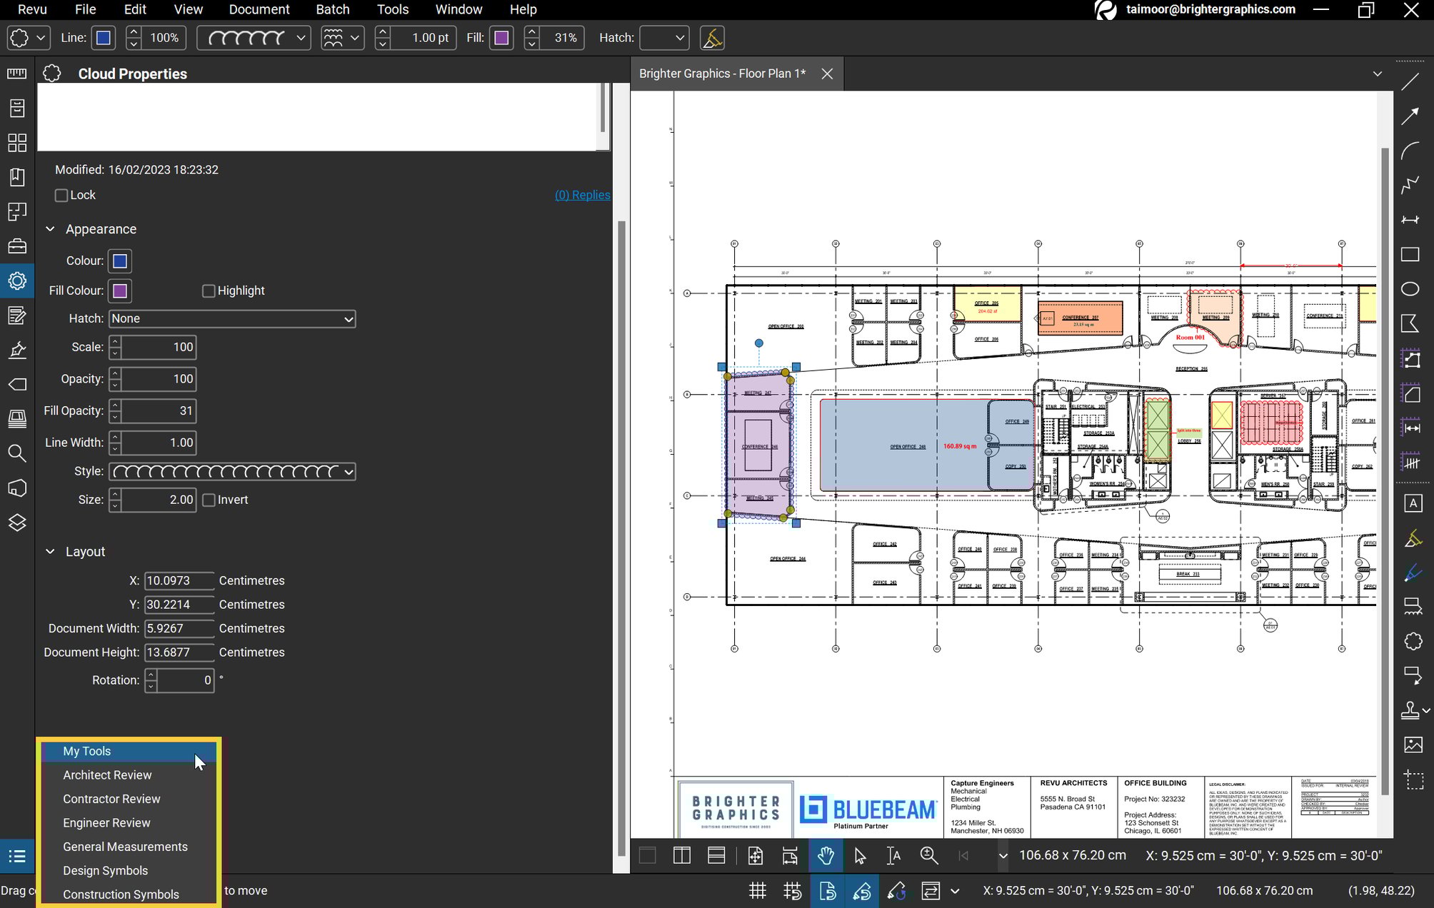Select the Stamp tool on right toolbar
The width and height of the screenshot is (1434, 908).
1410,711
